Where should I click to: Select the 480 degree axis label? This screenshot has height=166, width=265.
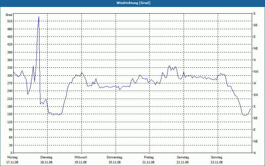[10, 29]
